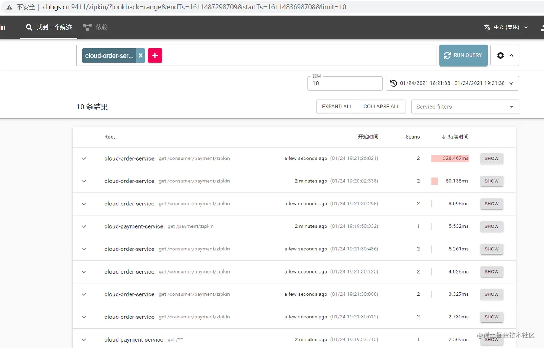Click the 'get /payment/zipkin' span name
Viewport: 544px width, 348px height.
191,226
